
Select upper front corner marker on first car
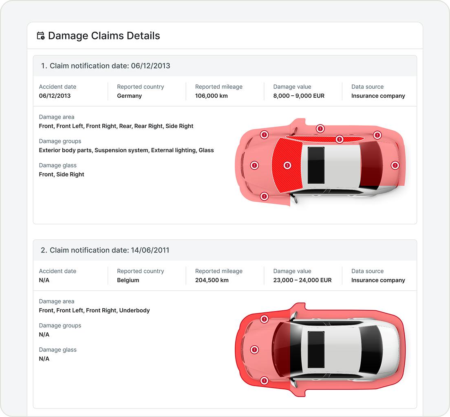click(x=264, y=135)
